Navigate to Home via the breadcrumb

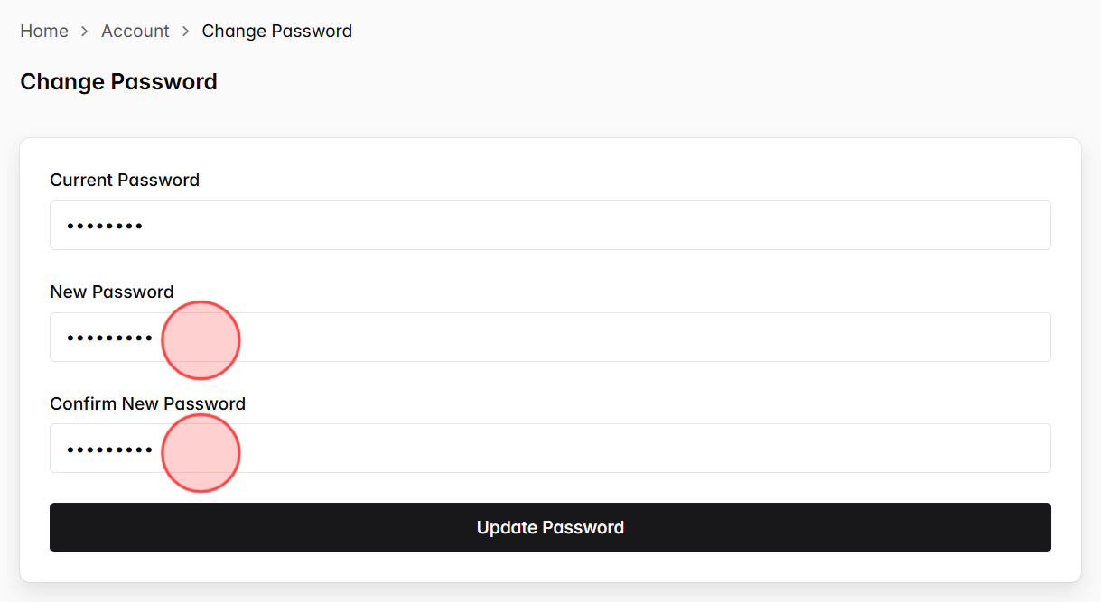(43, 31)
